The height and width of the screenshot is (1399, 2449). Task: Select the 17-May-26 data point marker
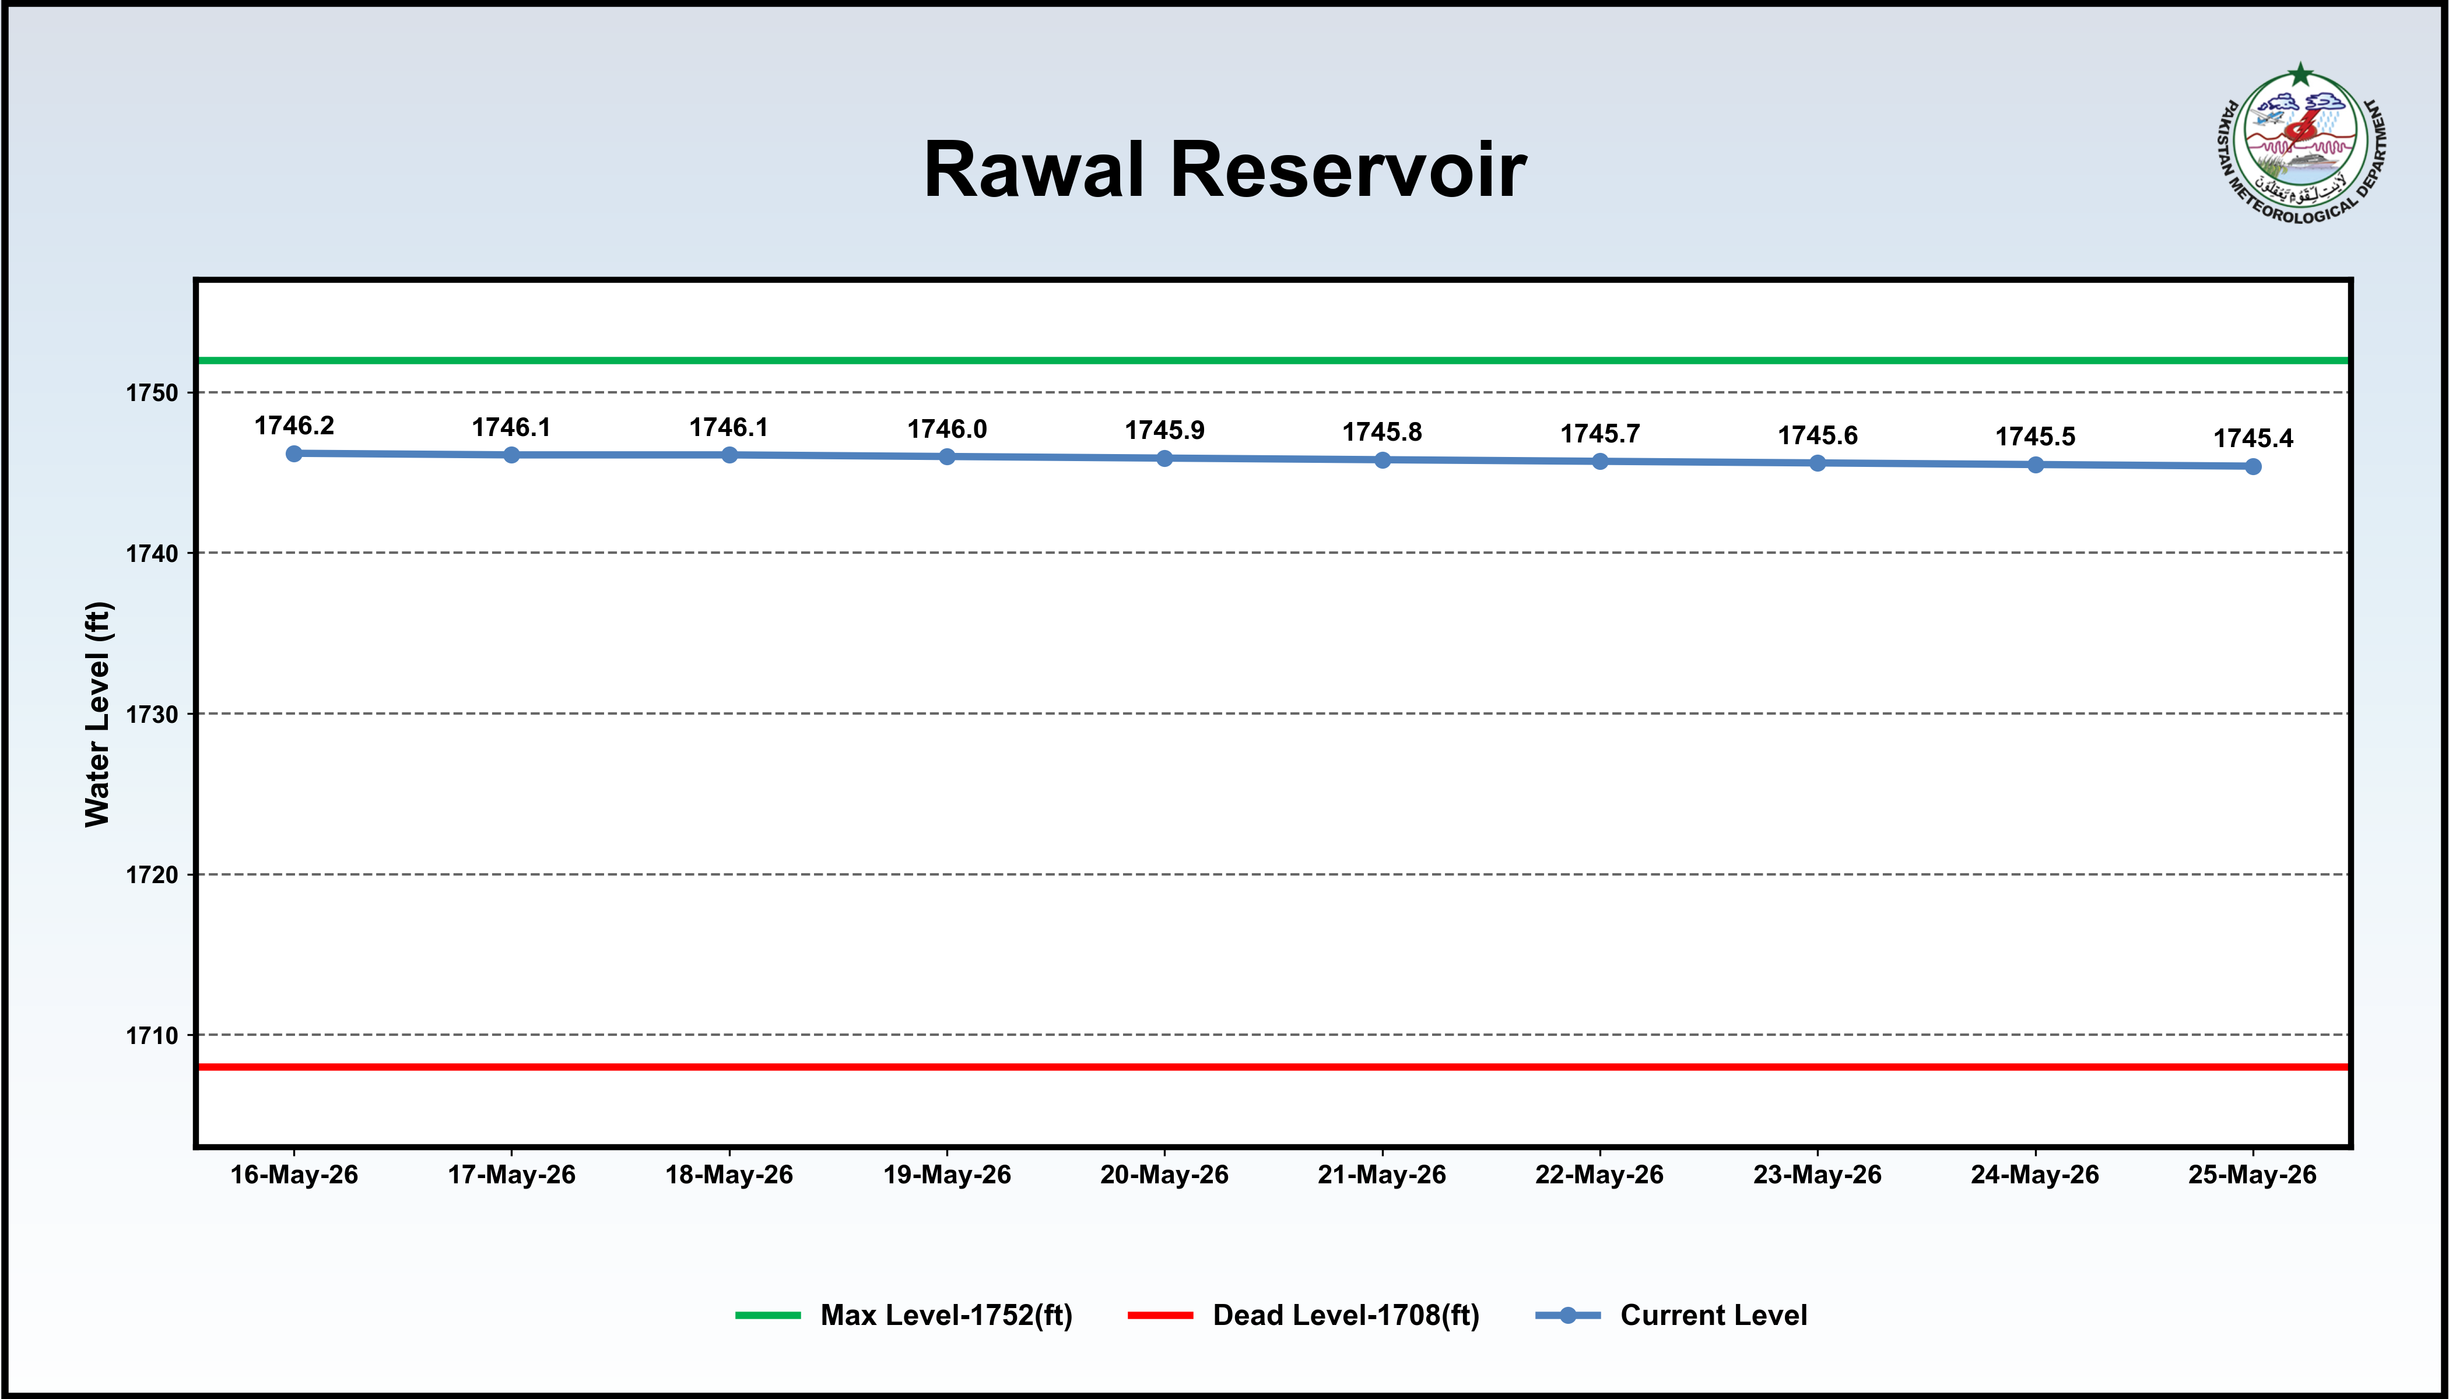pos(511,455)
